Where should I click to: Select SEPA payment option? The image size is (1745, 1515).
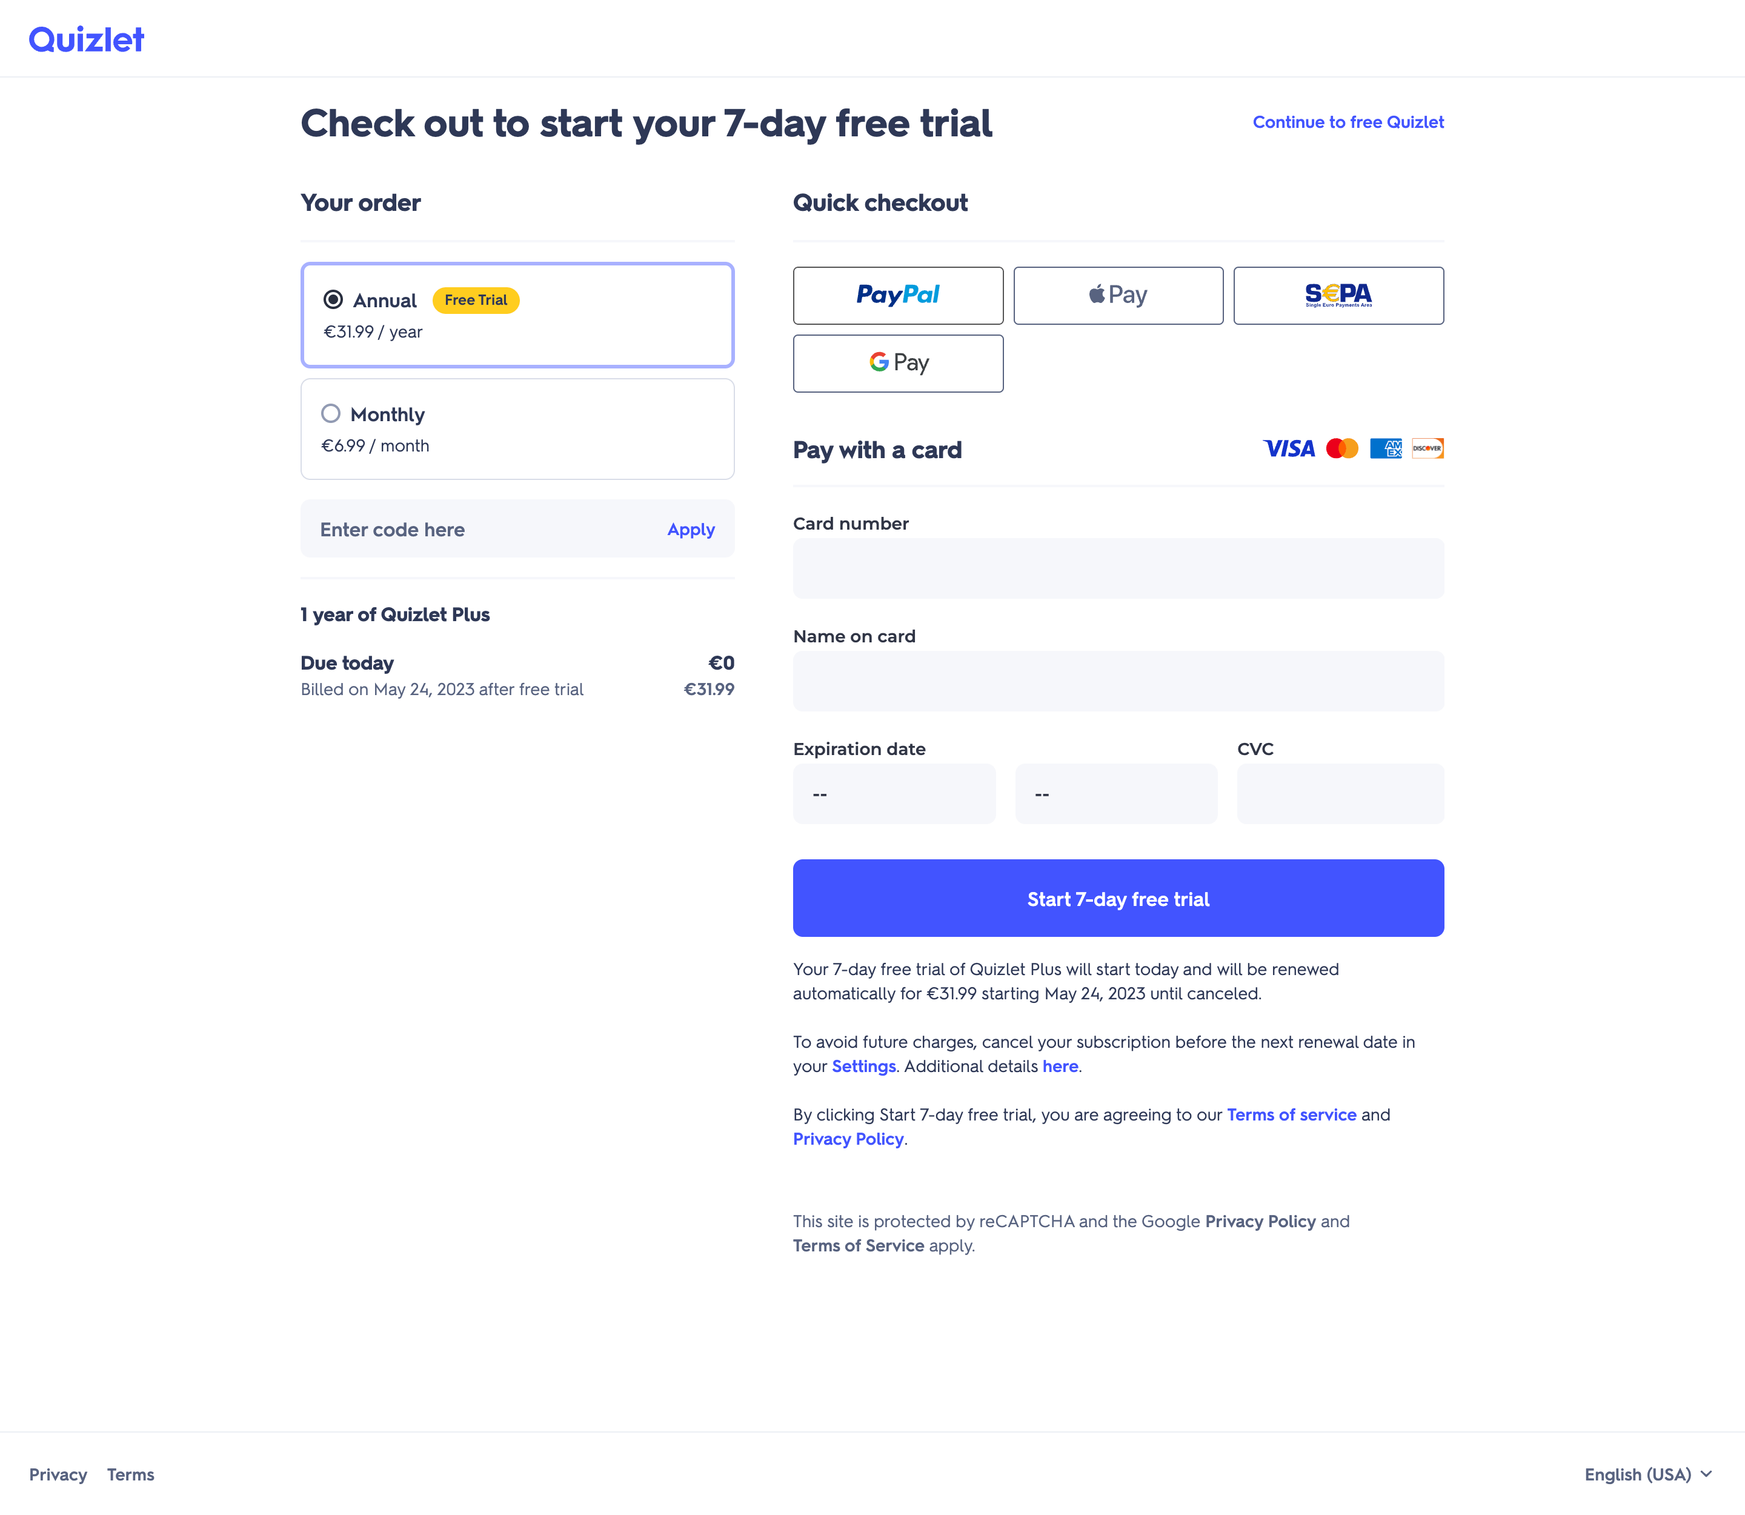pos(1338,295)
